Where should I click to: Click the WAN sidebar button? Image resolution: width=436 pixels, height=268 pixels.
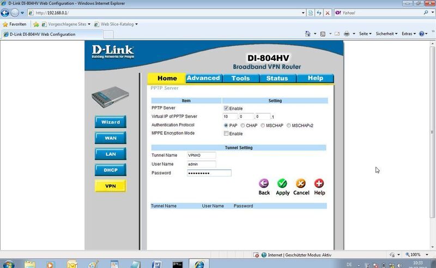(x=111, y=138)
